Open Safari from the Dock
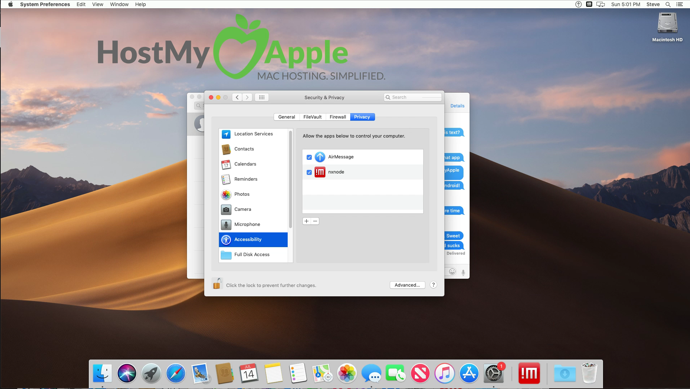 [x=176, y=374]
